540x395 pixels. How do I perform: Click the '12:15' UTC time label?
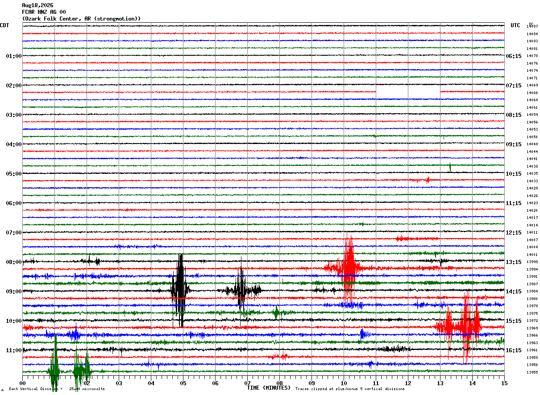click(x=514, y=233)
